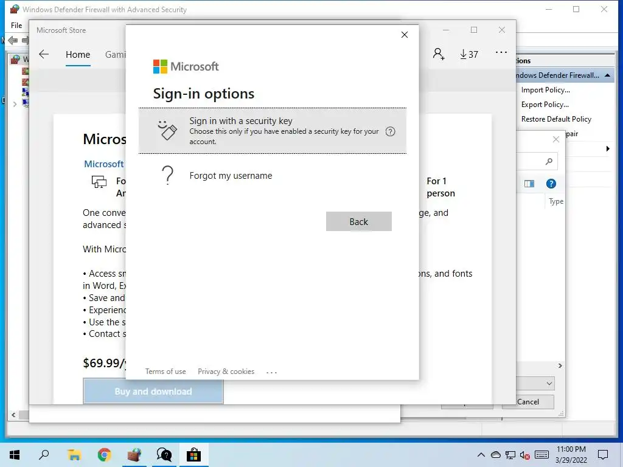Screen dimensions: 623x467
Task: Select Restore Default Policy action
Action: click(556, 119)
